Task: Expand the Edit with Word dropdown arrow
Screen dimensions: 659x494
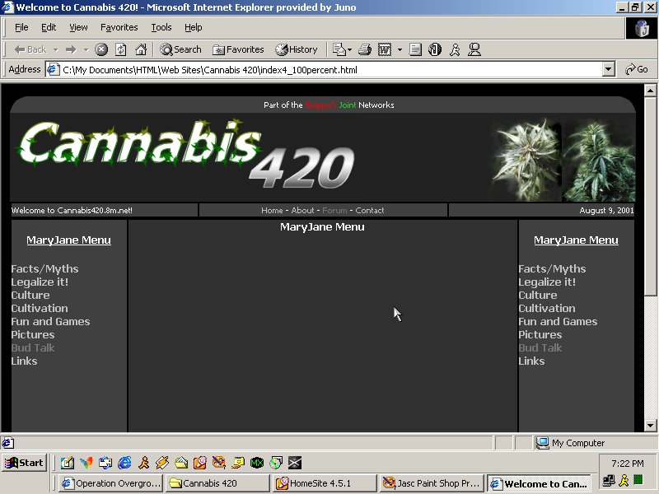Action: tap(400, 49)
